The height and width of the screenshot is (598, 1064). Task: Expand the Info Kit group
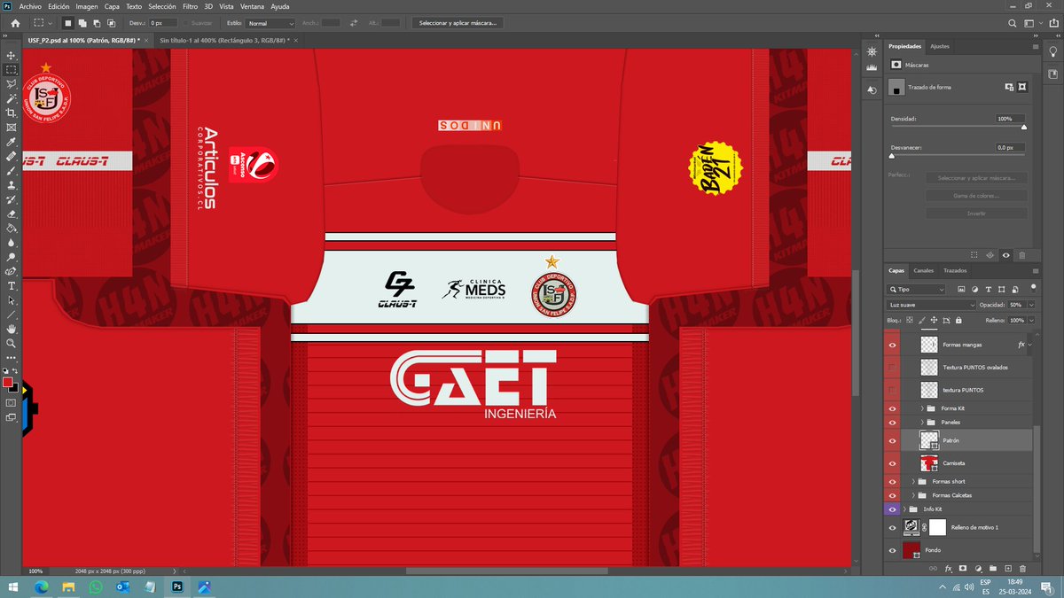[904, 509]
